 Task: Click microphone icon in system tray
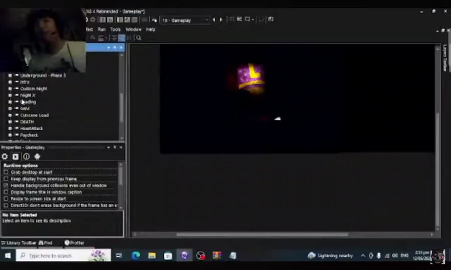[x=378, y=255]
